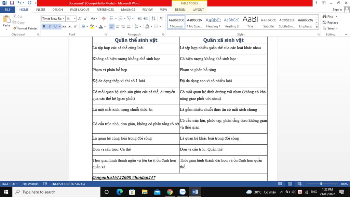This screenshot has height=197, width=350.
Task: Toggle show paragraph marks
Action: (161, 18)
